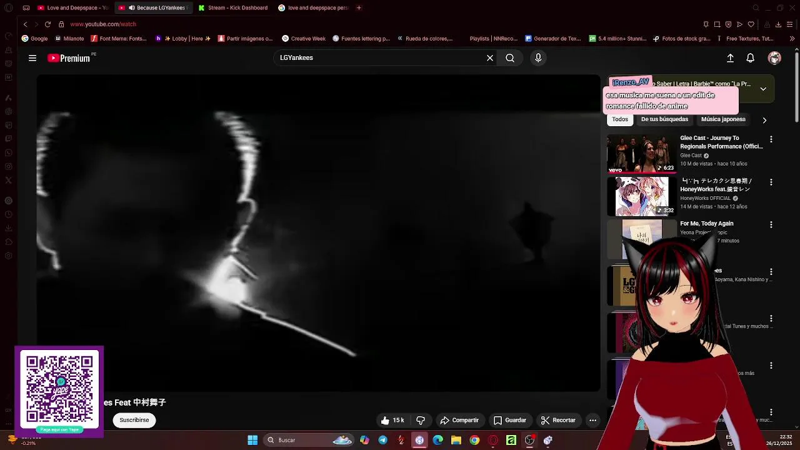Open Microsoft Edge from the taskbar
Image resolution: width=800 pixels, height=450 pixels.
(437, 440)
